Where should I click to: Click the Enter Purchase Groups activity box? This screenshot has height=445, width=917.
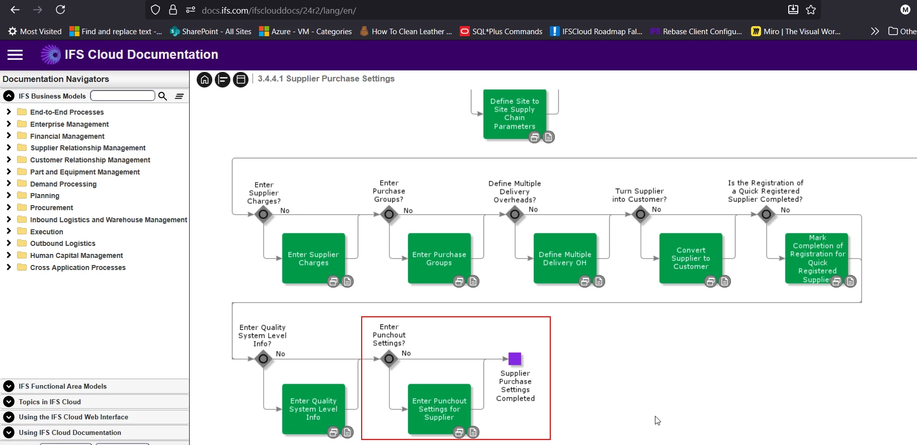(x=439, y=258)
